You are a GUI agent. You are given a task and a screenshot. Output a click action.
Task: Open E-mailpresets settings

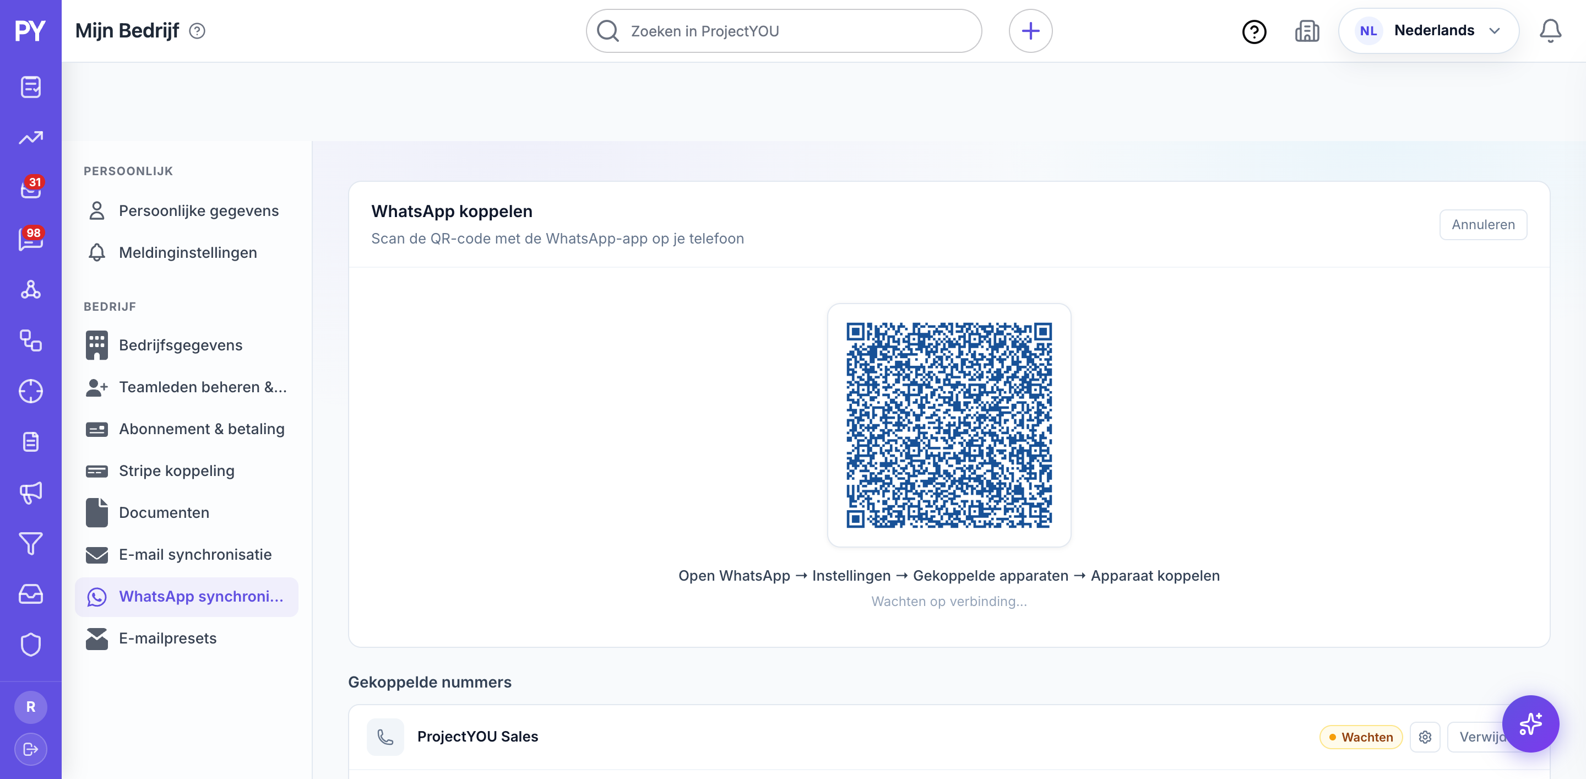[187, 638]
